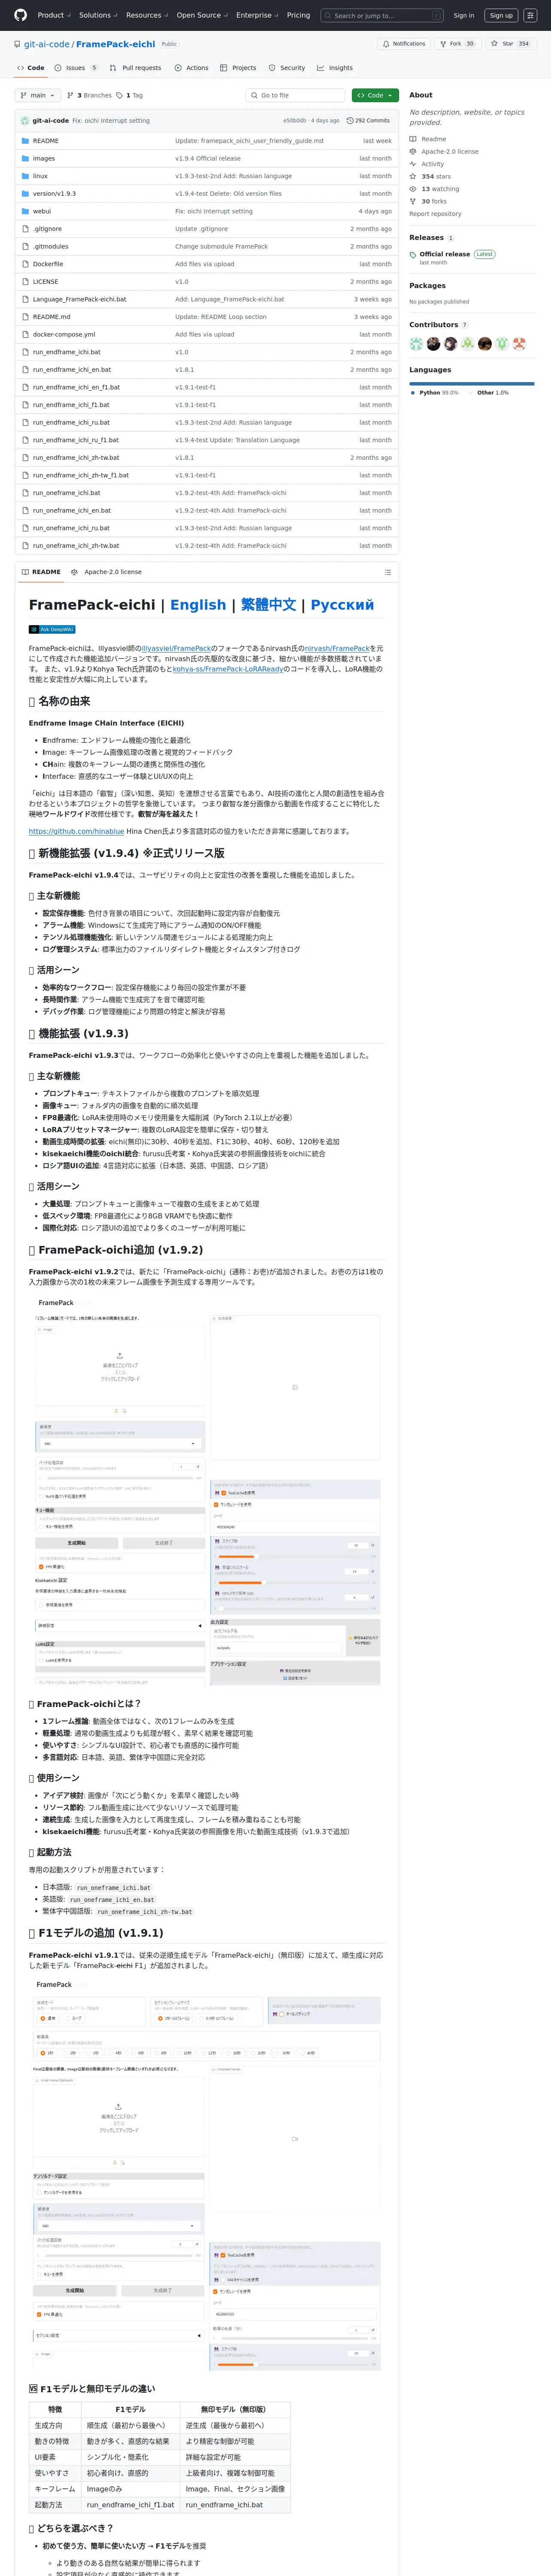Switch to the Projects tab

[238, 68]
